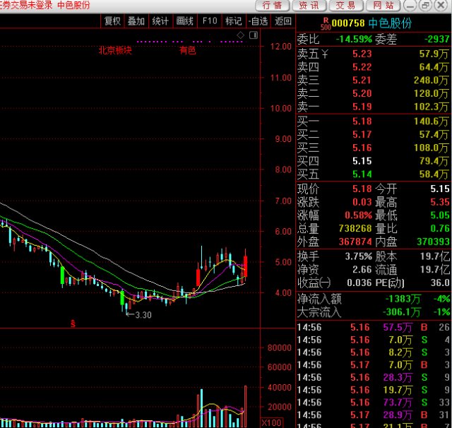Click 净流入额 value -1383万
The width and height of the screenshot is (452, 428).
click(x=403, y=299)
